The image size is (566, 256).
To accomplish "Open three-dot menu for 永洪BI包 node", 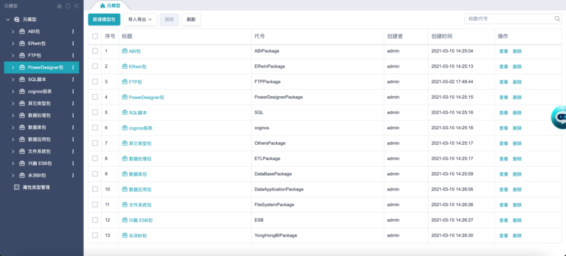I will click(73, 175).
